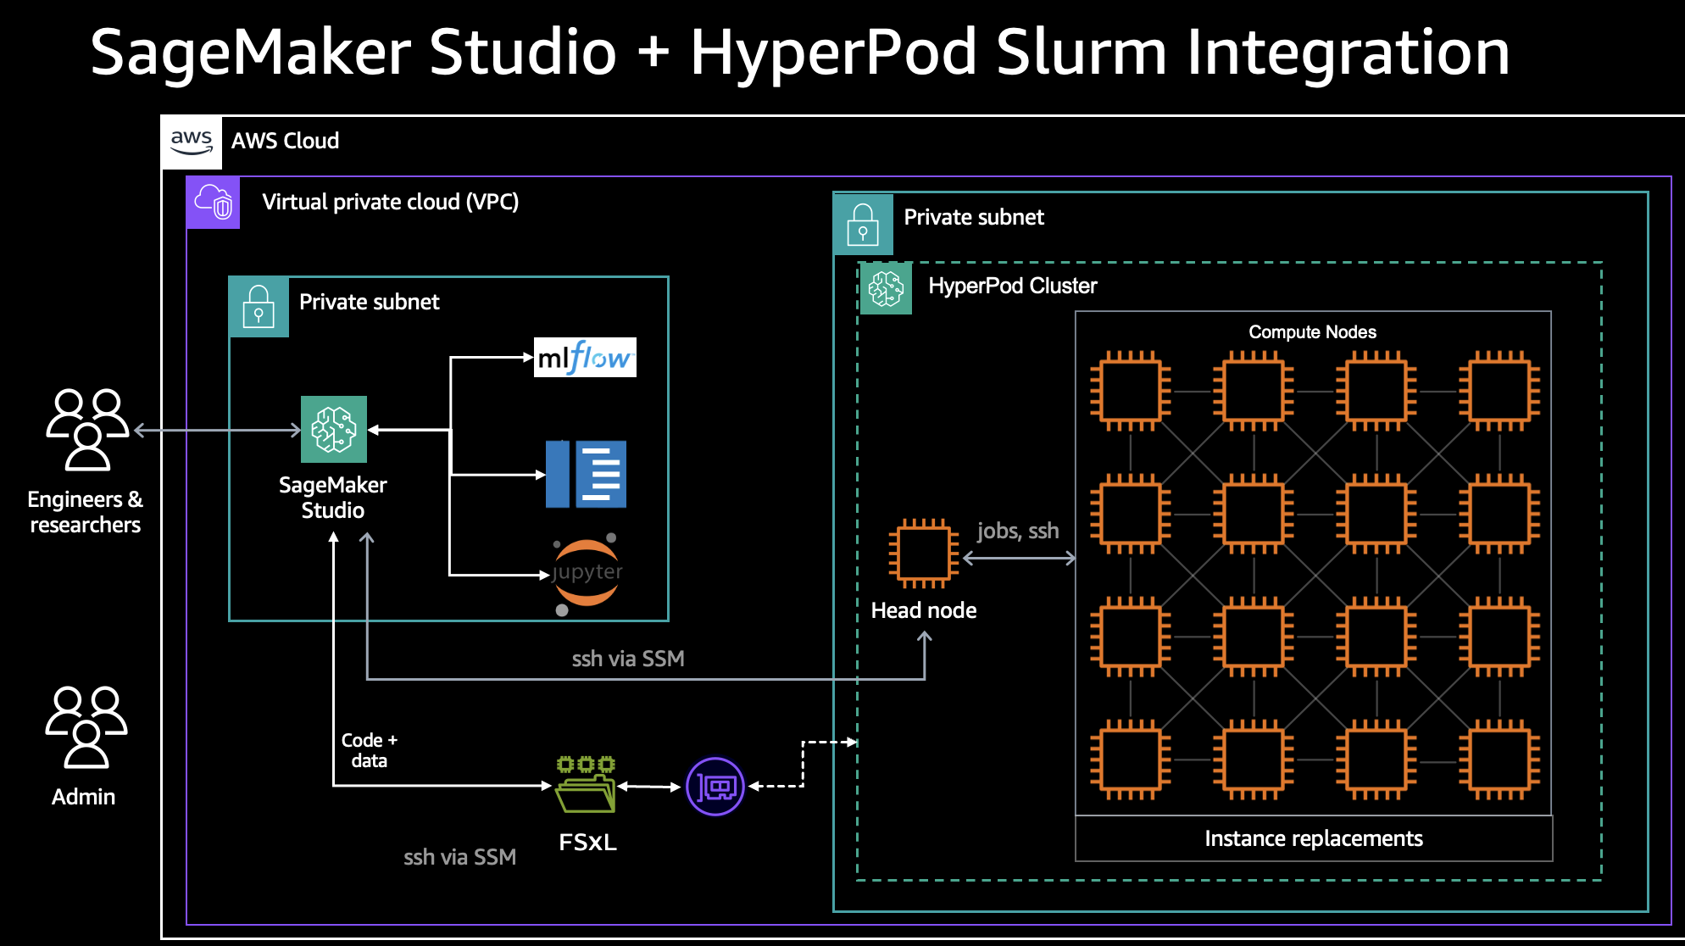Click the Compute Nodes label
Screen dimensions: 1685x946
(x=1312, y=332)
